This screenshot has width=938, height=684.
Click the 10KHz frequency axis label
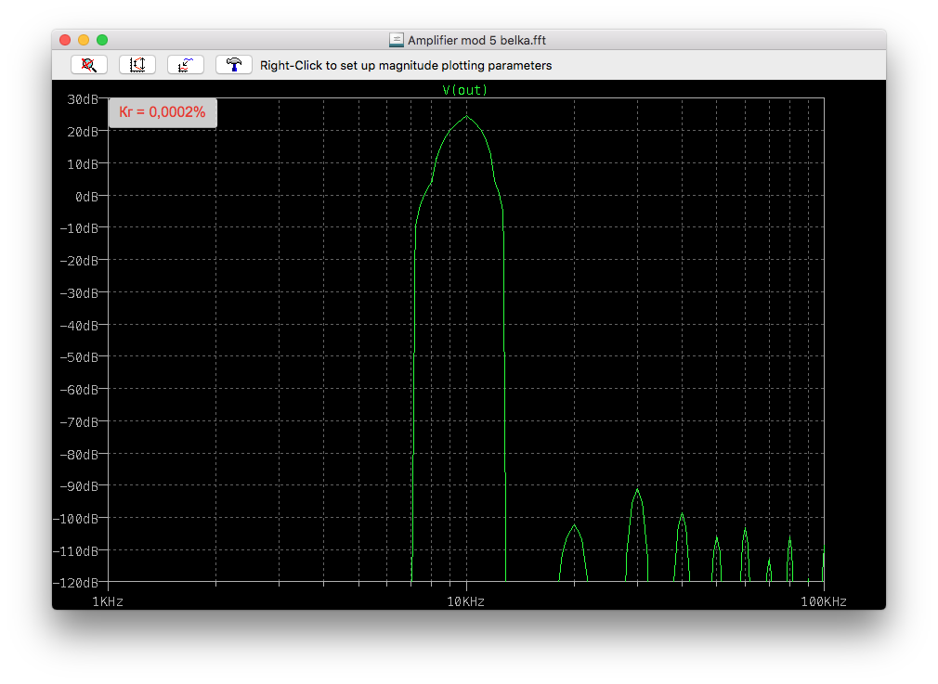point(465,601)
